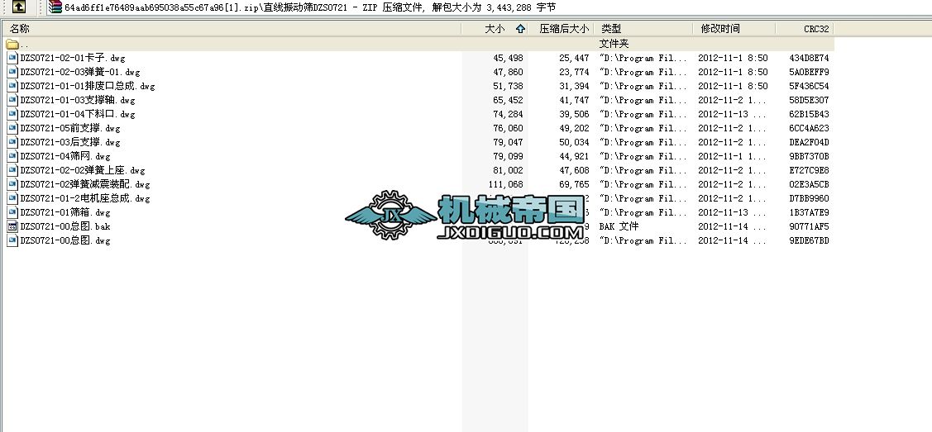Click compressed size 50,034
The width and height of the screenshot is (932, 432).
[x=574, y=142]
